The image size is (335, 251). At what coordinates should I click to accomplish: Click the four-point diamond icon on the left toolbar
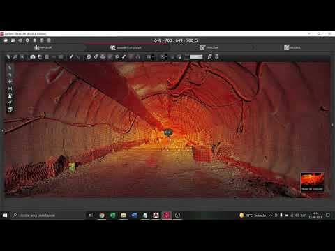(x=10, y=82)
